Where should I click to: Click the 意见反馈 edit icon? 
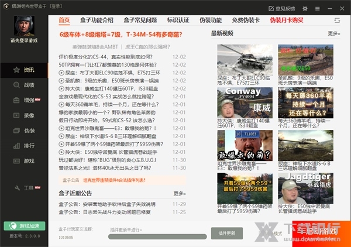click(x=271, y=9)
